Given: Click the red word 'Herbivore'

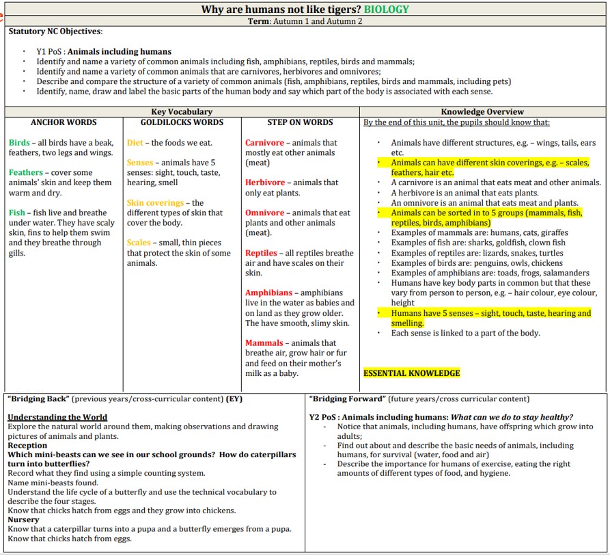Looking at the screenshot, I should (x=265, y=182).
